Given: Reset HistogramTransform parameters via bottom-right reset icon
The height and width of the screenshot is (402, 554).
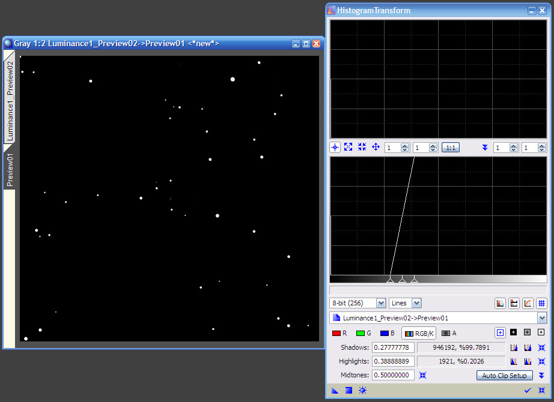Looking at the screenshot, I should [x=541, y=390].
